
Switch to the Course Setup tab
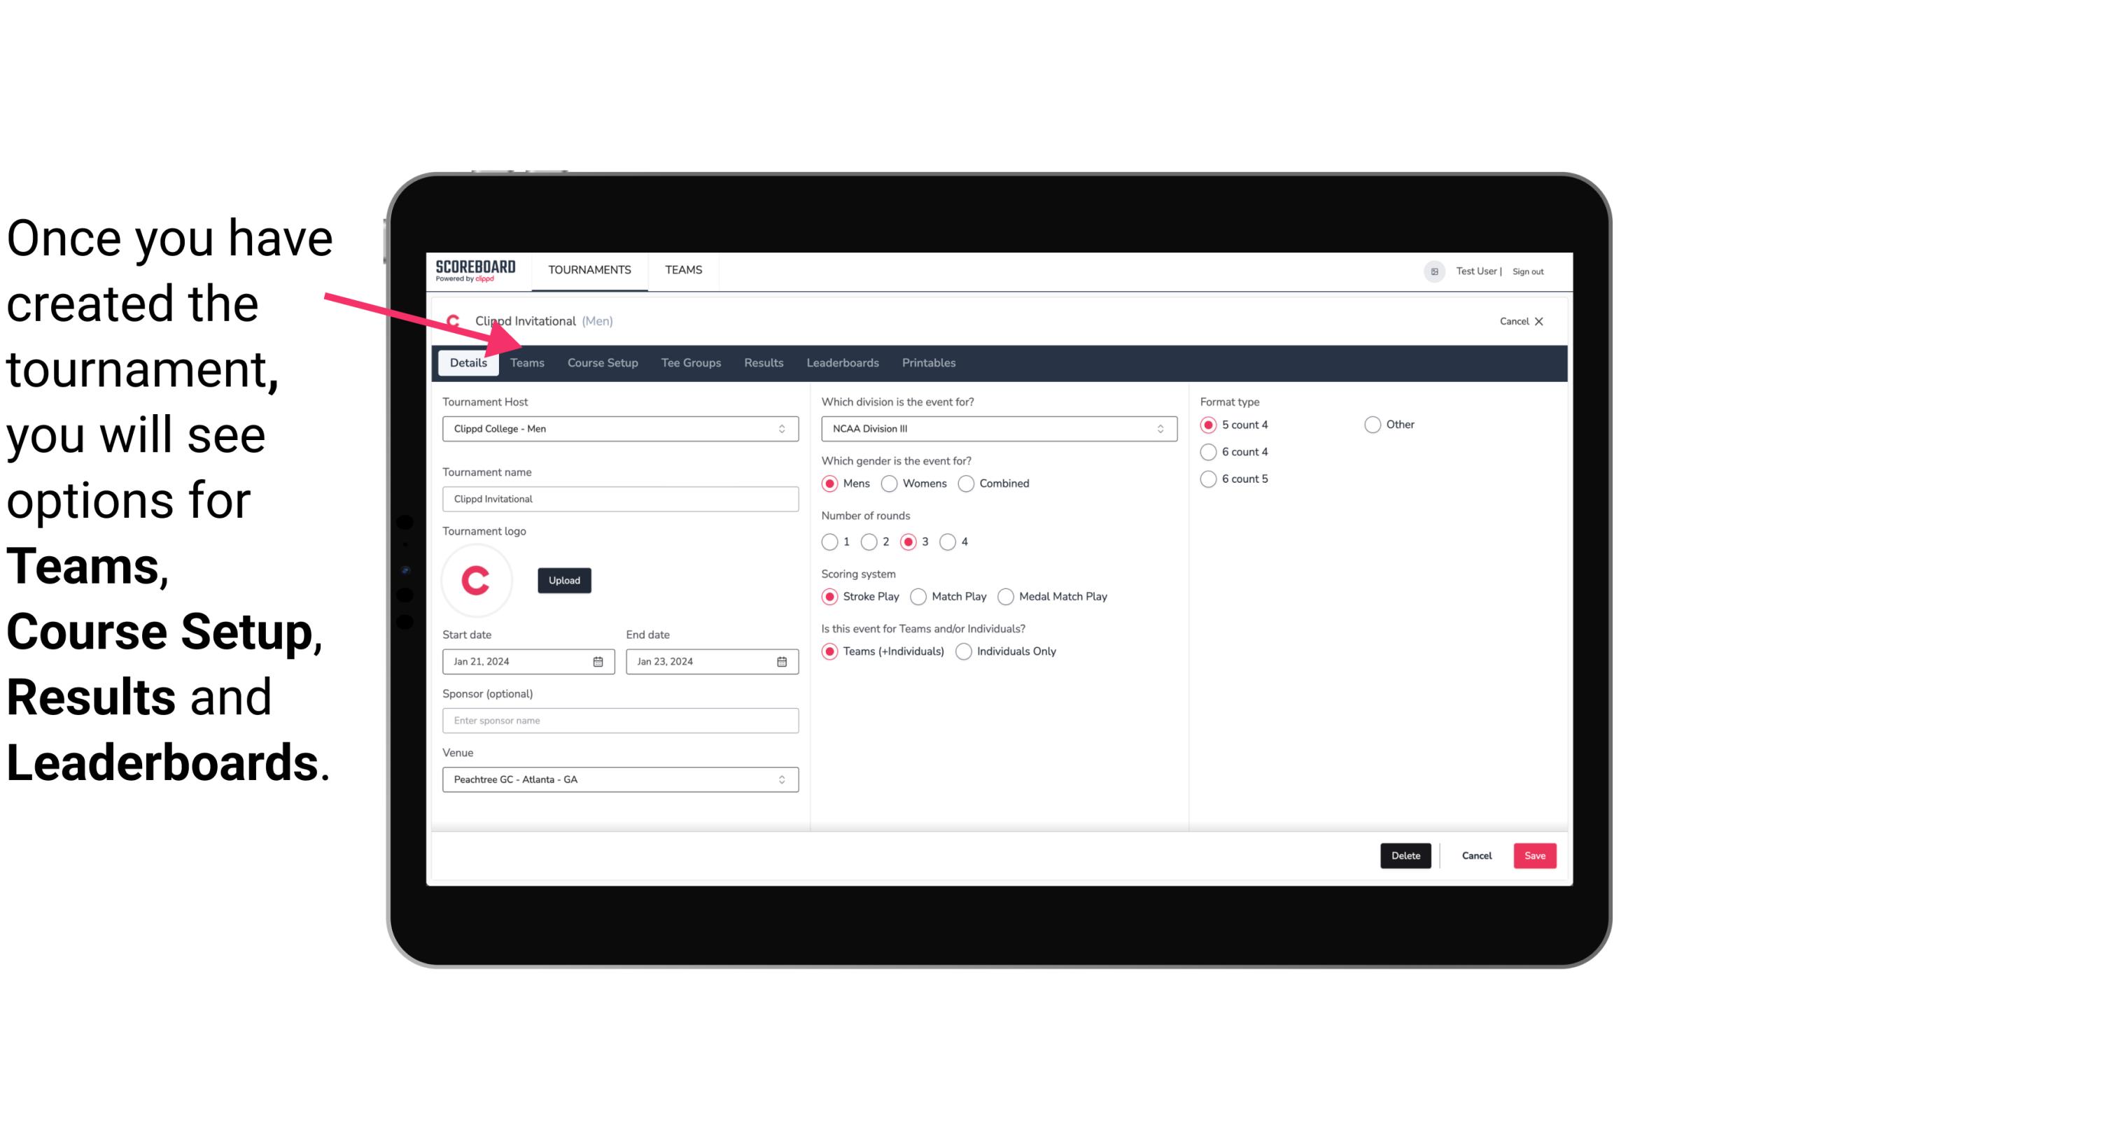[x=603, y=362]
